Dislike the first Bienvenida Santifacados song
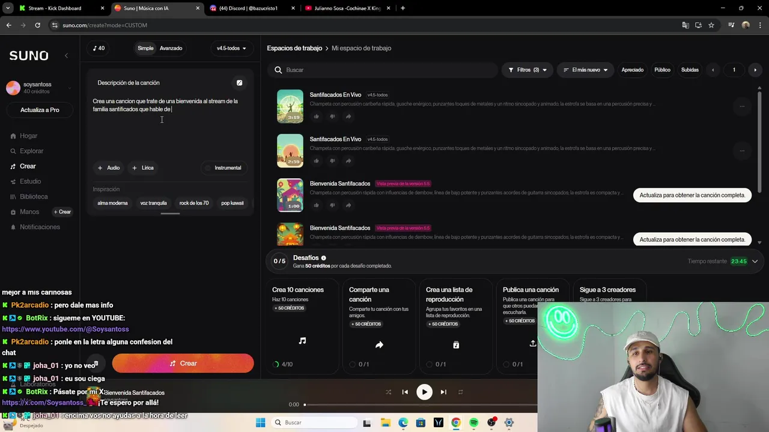The image size is (769, 432). [x=332, y=205]
